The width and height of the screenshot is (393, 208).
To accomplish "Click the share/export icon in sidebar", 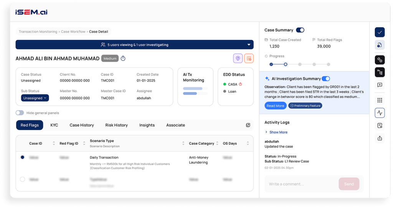I will (x=379, y=138).
